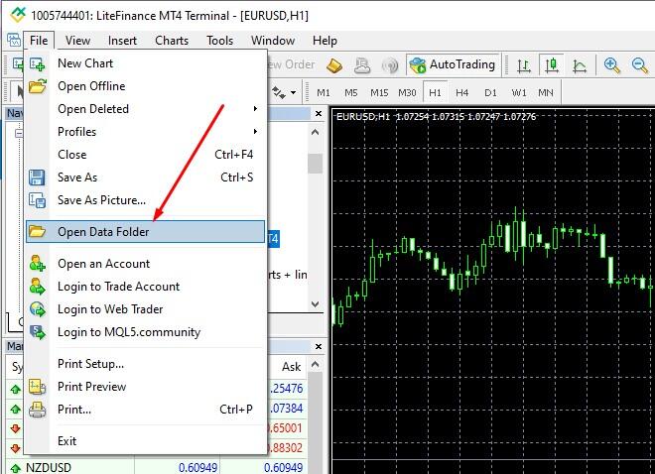The image size is (655, 474).
Task: Click the zoom in magnifier icon
Action: pyautogui.click(x=612, y=65)
